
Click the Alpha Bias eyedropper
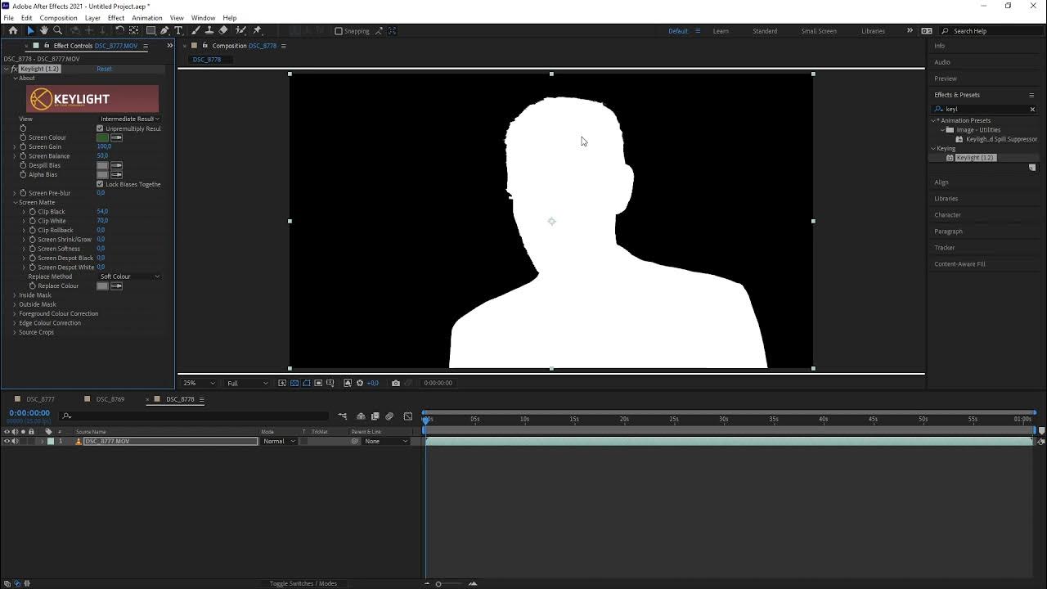pos(116,174)
